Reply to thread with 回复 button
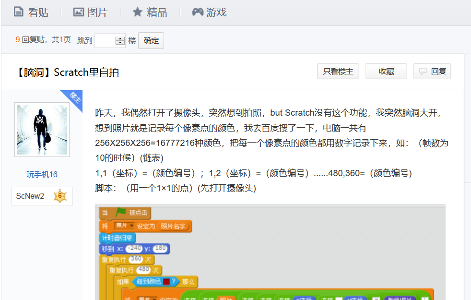The image size is (471, 300). (x=432, y=72)
